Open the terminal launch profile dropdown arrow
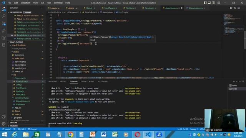The width and height of the screenshot is (246, 138). pyautogui.click(x=236, y=81)
